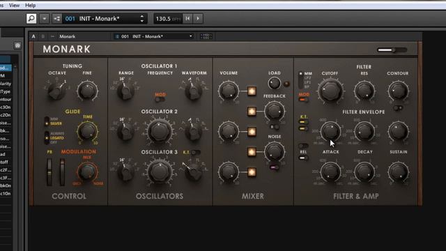Screen dimensions: 446x251
Task: Open the View menu
Action: click(x=14, y=6)
